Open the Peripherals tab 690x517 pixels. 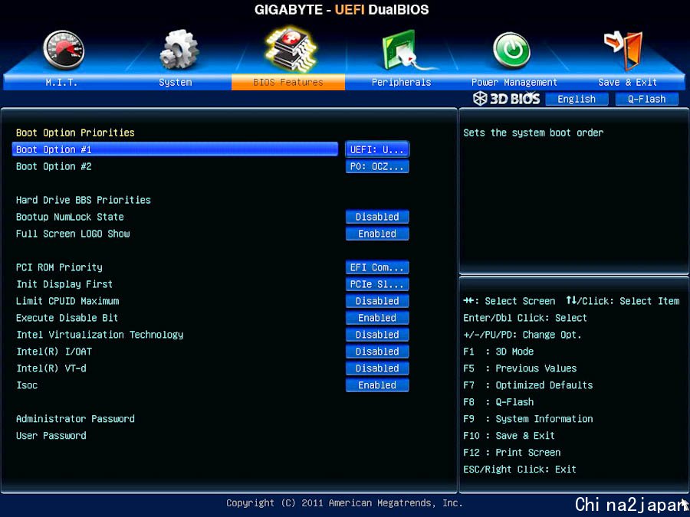pyautogui.click(x=401, y=82)
